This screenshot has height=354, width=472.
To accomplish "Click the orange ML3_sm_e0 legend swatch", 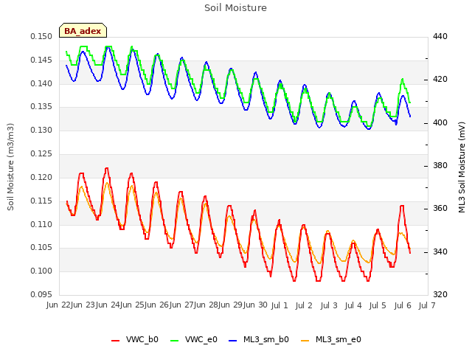I will pos(305,341).
